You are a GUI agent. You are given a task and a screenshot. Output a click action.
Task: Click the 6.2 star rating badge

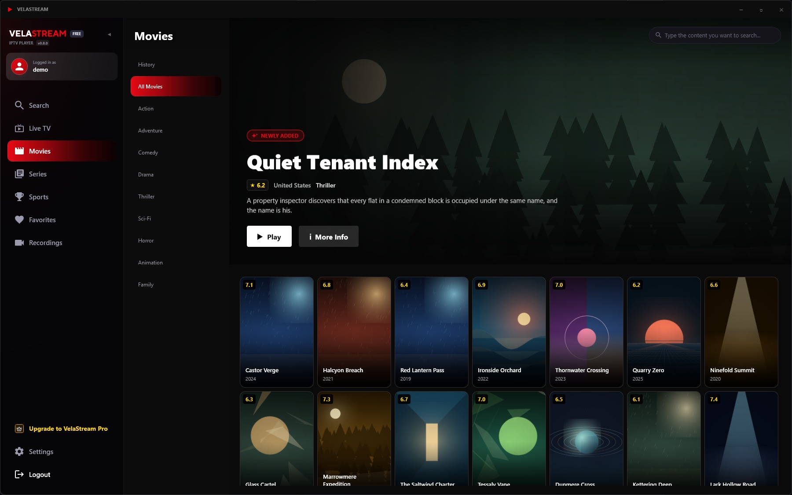[258, 185]
